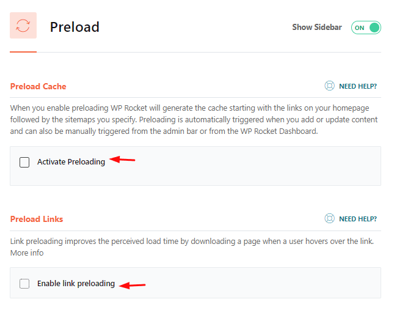The width and height of the screenshot is (394, 310).
Task: Click the Preload Links section heading
Action: pos(37,219)
